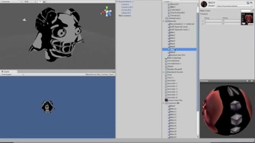Viewport: 255px width, 143px height.
Task: Toggle Gizmos in Game view
Action: 105,75
